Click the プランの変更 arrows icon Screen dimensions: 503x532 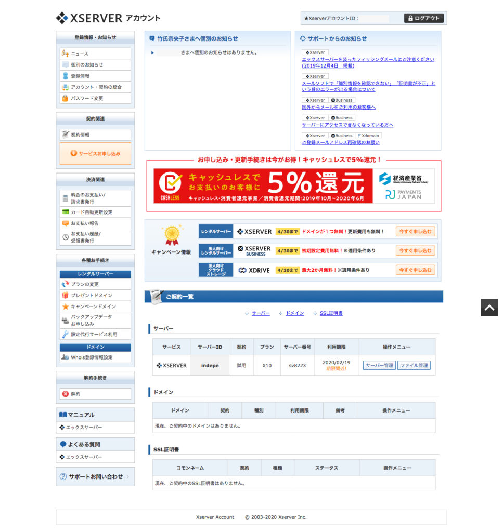coord(65,284)
